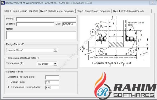The width and height of the screenshot is (157, 100).
Task: Switch to Step 2 - Select Header Properties
Action: (x=57, y=11)
